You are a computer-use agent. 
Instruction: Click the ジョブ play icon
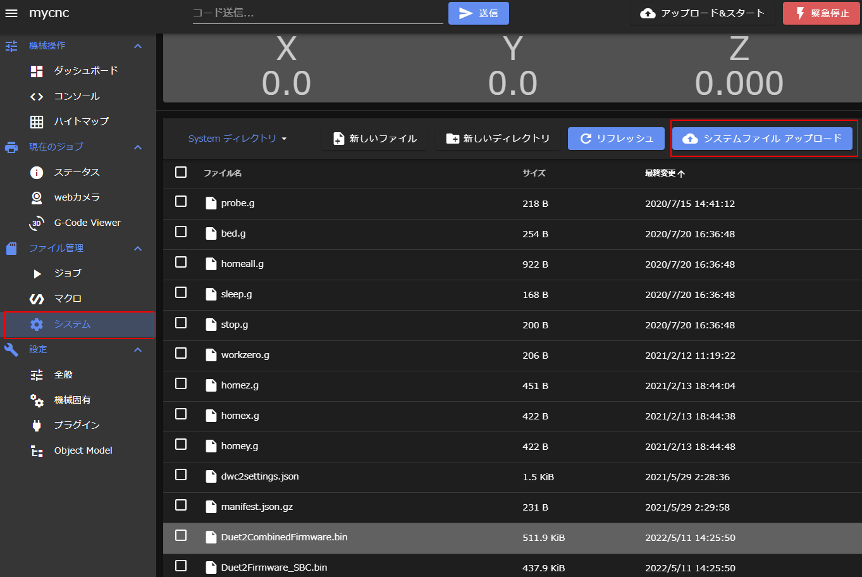[x=37, y=273]
